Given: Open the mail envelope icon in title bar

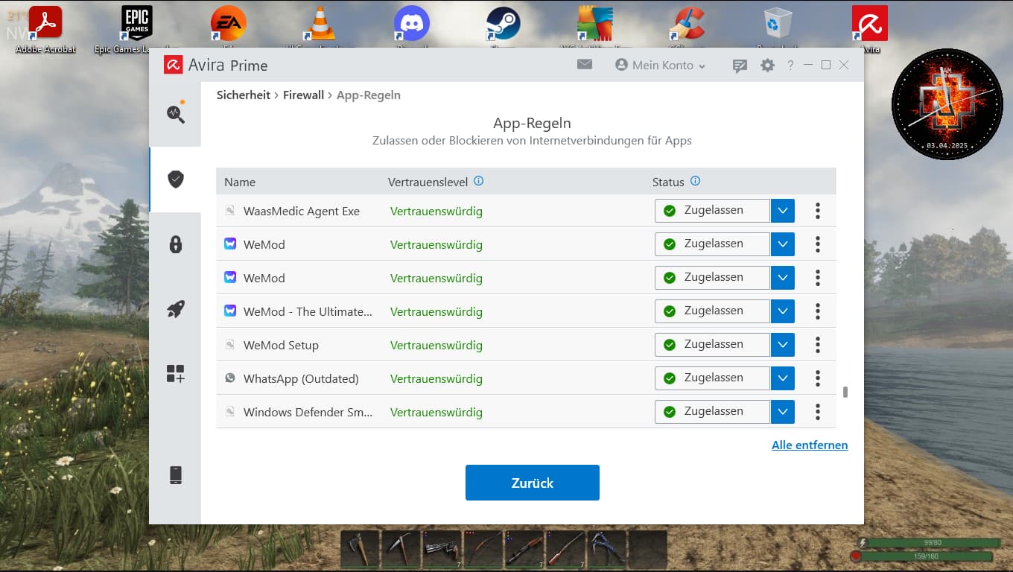Looking at the screenshot, I should 585,65.
